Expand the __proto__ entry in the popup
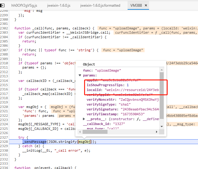This screenshot has width=198, height=169. [x=84, y=119]
